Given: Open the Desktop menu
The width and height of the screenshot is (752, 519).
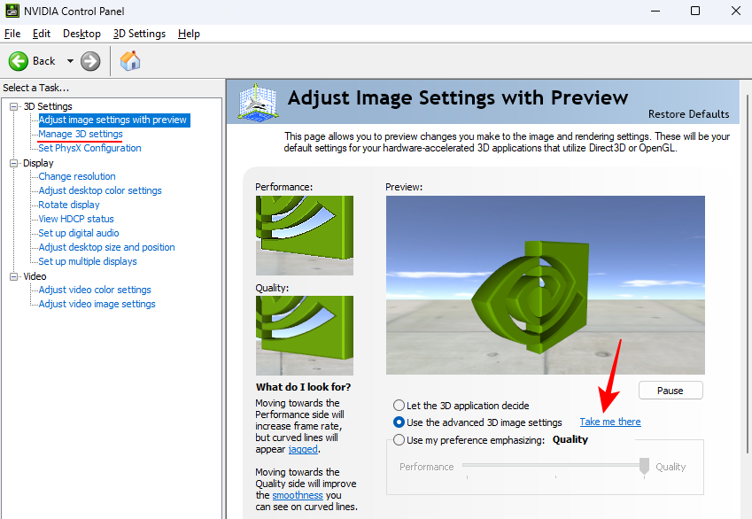Looking at the screenshot, I should 81,34.
